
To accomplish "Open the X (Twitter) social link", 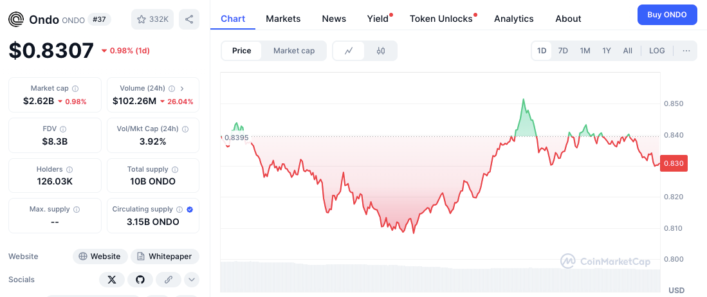I will click(112, 280).
